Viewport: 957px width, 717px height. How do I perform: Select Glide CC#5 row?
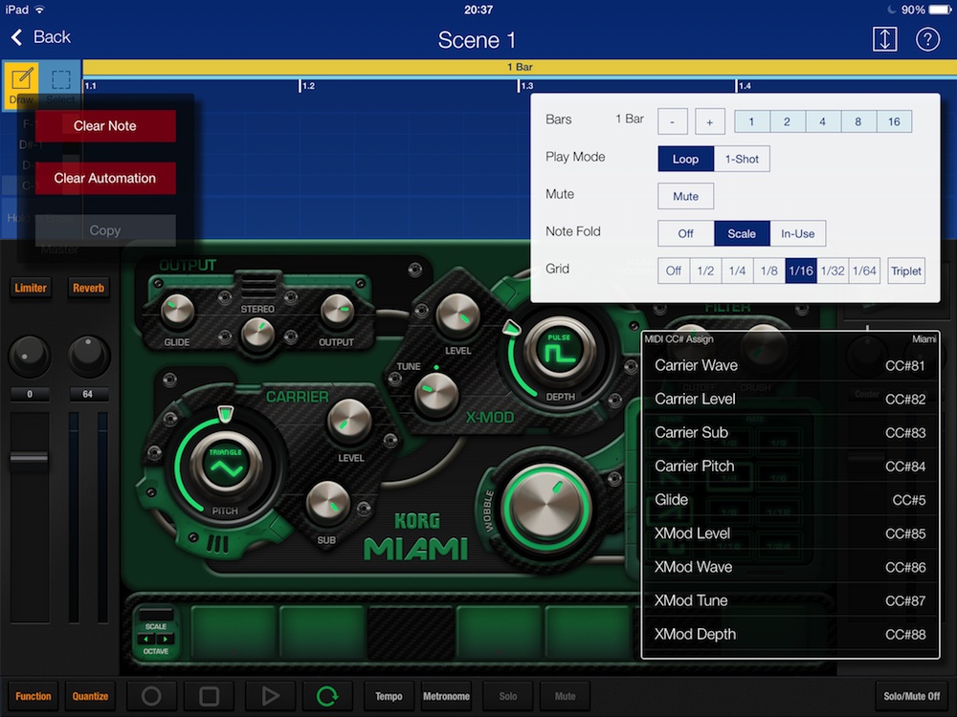point(790,500)
